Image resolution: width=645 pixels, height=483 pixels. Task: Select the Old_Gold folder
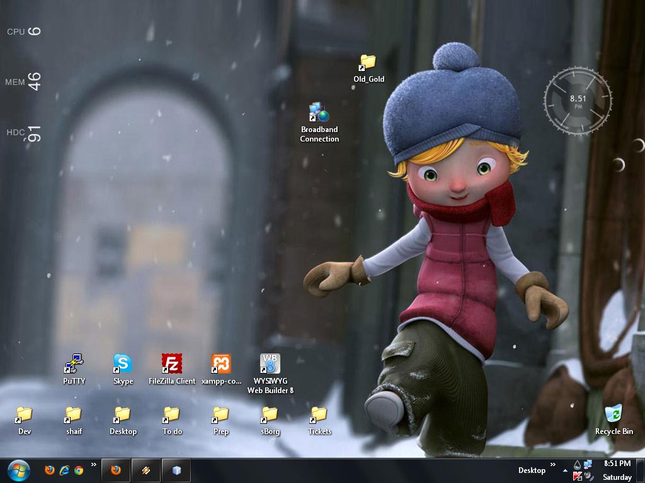coord(368,63)
